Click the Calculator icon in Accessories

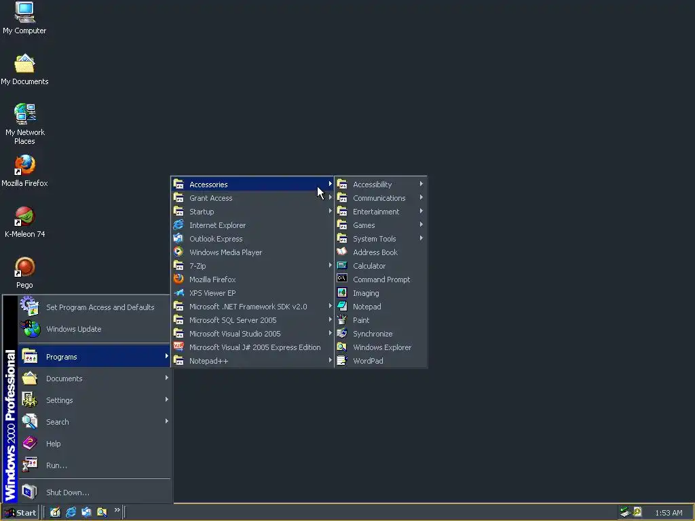(x=342, y=265)
